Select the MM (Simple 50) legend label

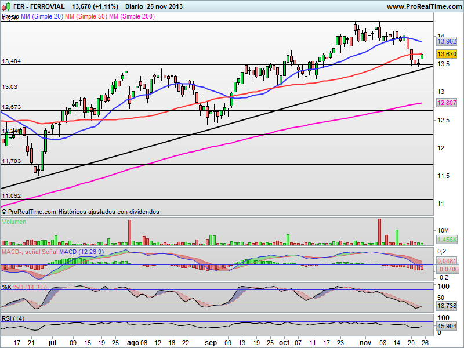tap(86, 17)
